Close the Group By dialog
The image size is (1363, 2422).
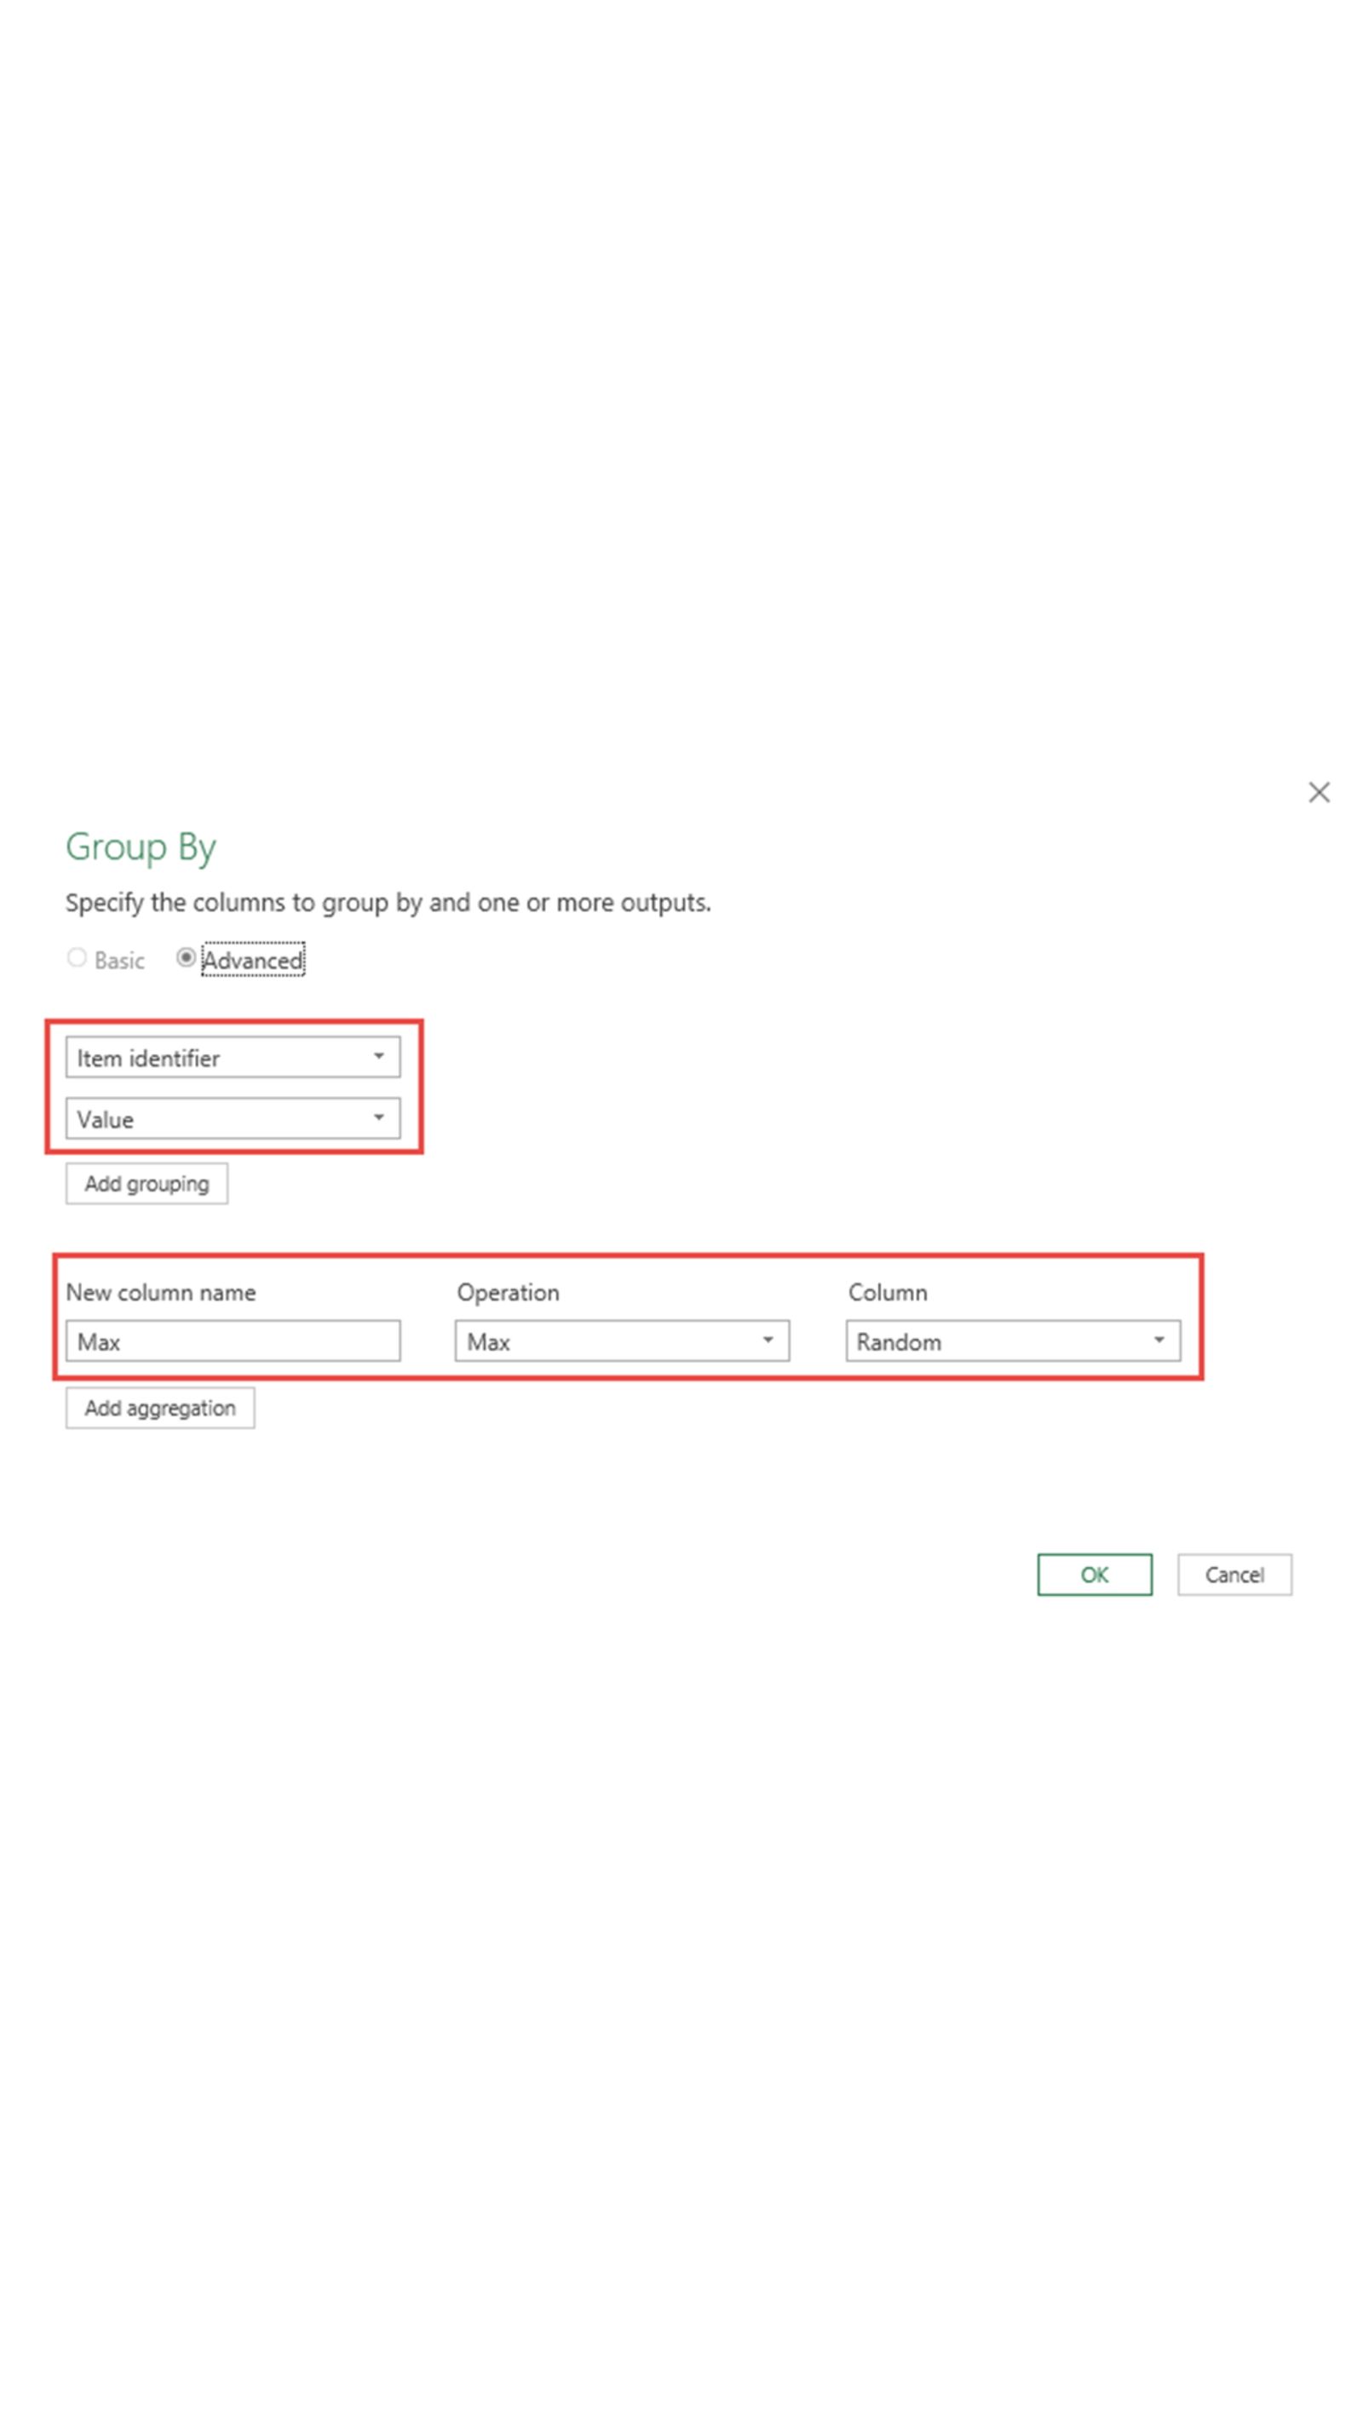tap(1318, 792)
